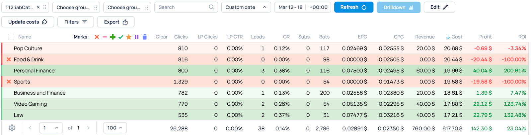531x135 pixels.
Task: Expand the 100 rows-per-page dropdown
Action: coord(115,128)
